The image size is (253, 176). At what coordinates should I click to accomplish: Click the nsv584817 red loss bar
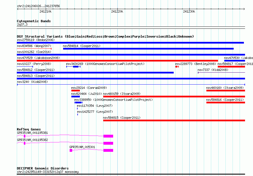pyautogui.click(x=231, y=67)
